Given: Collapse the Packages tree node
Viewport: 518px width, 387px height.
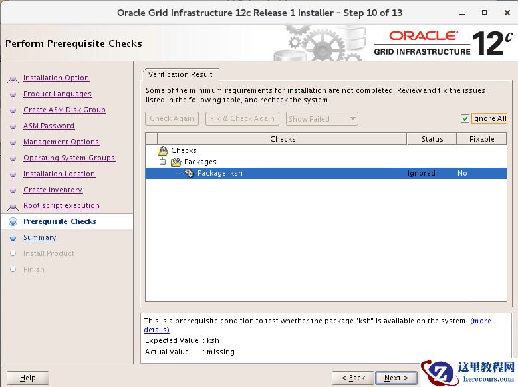Looking at the screenshot, I should coord(162,162).
